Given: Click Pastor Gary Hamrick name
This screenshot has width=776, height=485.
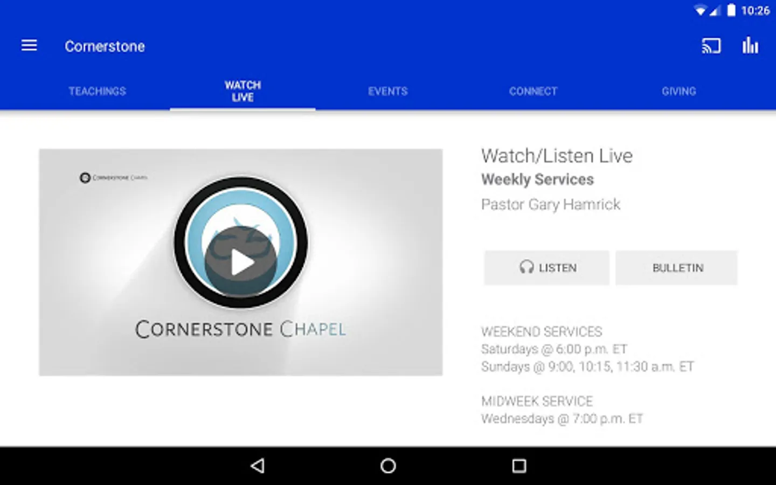Looking at the screenshot, I should point(550,204).
